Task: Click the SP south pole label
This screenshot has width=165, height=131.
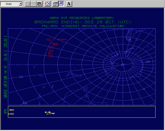Action: [x=123, y=65]
